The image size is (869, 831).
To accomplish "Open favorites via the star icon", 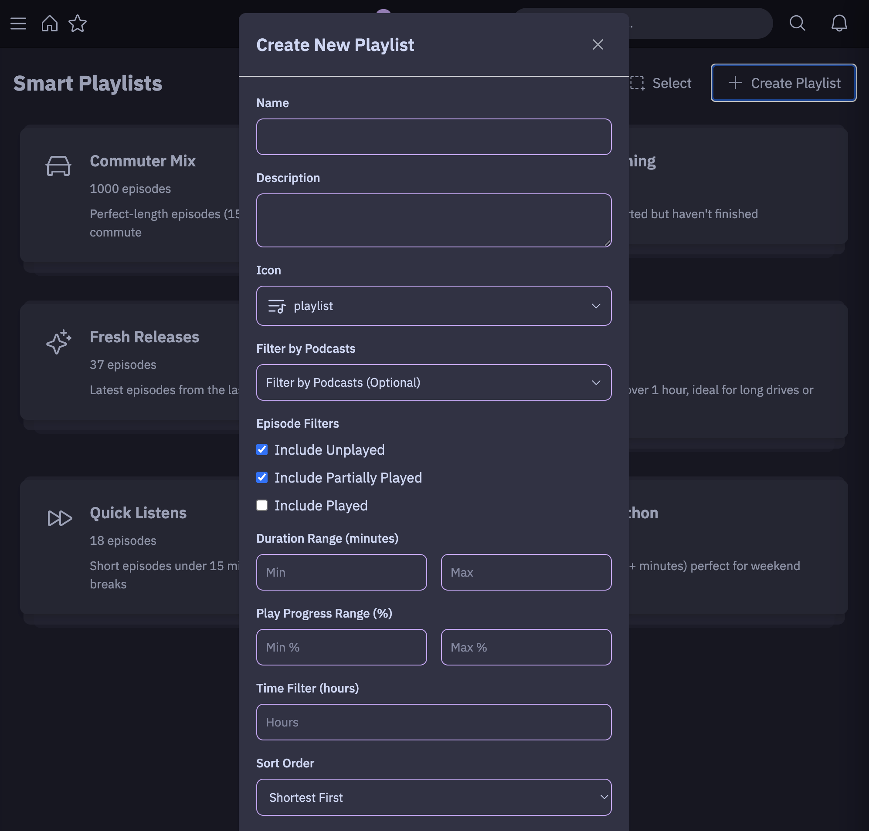I will pos(78,24).
